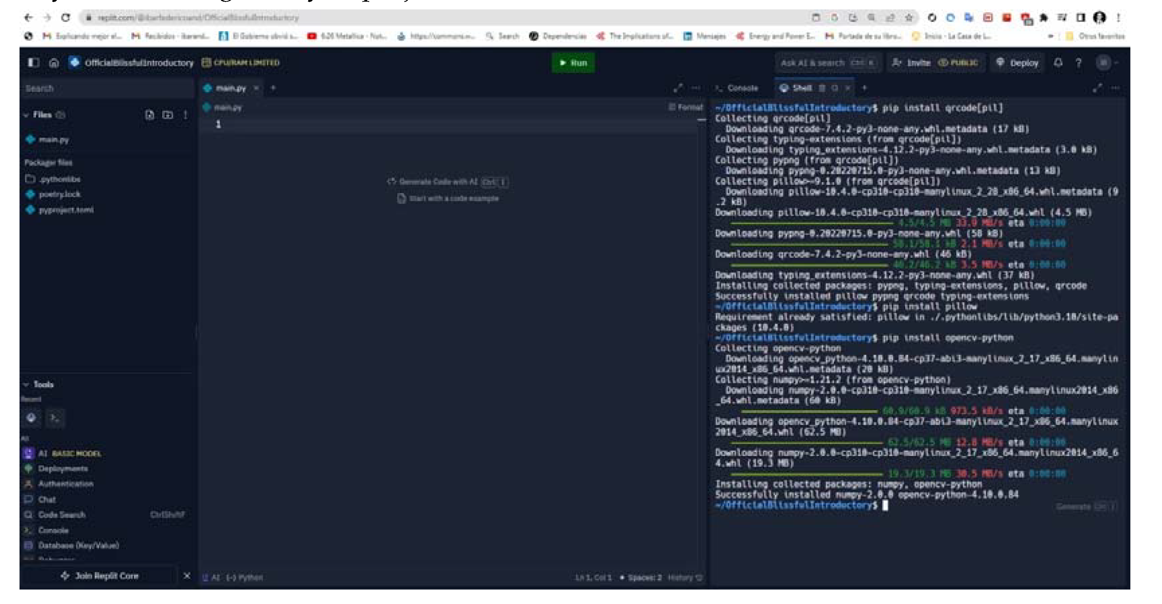Open the editor overflow menu with three dots
Image resolution: width=1162 pixels, height=604 pixels.
tap(695, 88)
